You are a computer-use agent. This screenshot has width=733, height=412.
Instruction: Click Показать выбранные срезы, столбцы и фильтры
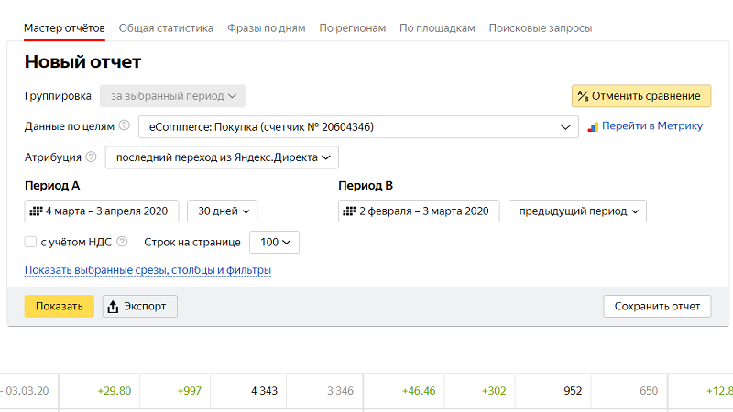148,270
